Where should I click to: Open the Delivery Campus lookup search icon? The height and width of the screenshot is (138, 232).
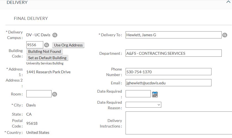pos(55,35)
